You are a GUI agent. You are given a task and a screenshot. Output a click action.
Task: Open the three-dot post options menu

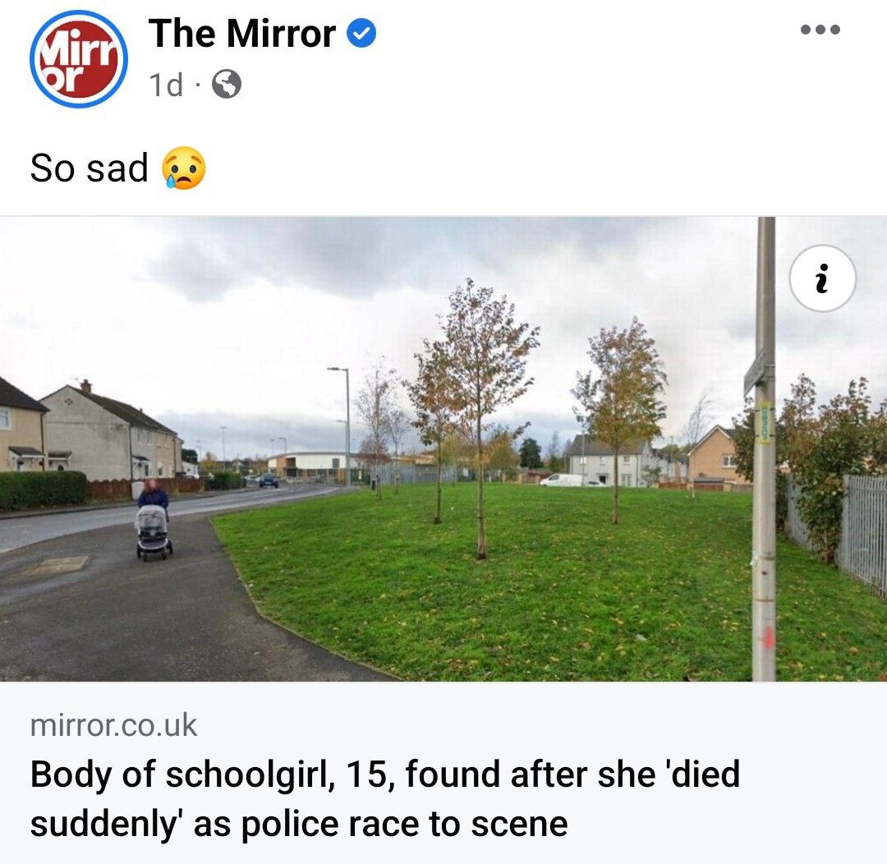coord(820,30)
